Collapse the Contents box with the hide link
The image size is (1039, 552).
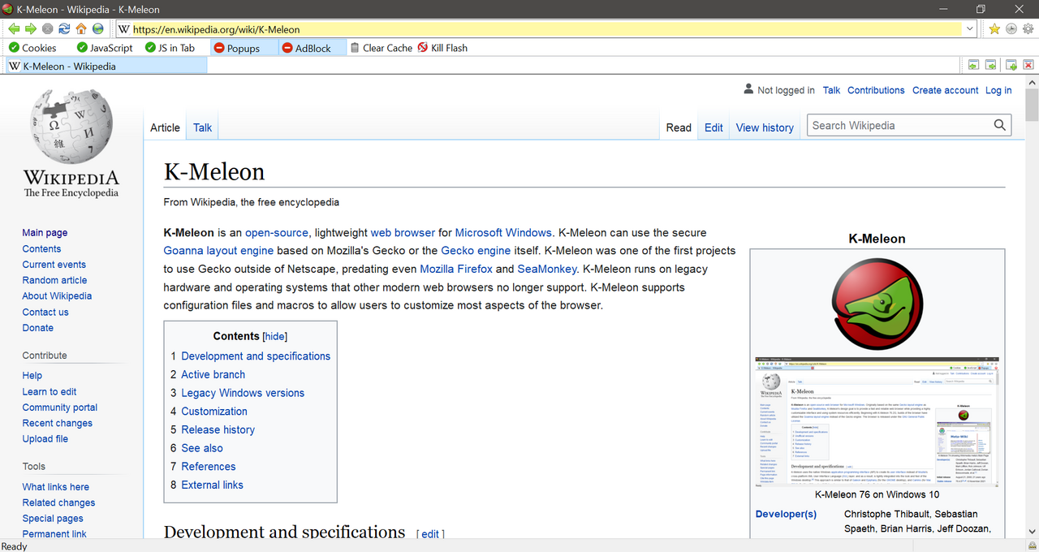click(274, 336)
